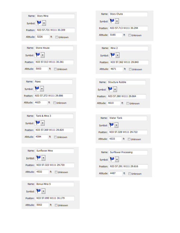Click the Position field of Water Tank
This screenshot has height=233, width=180.
(128, 132)
